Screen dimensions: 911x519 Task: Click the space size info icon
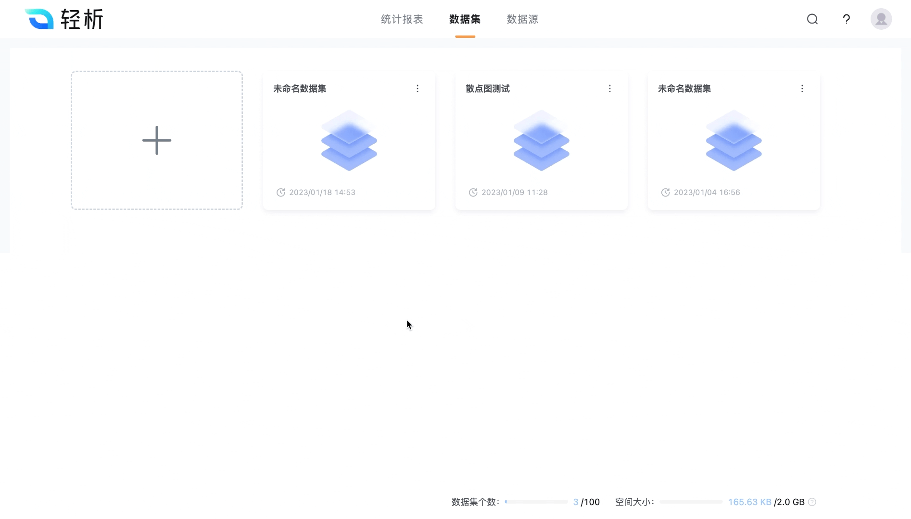812,502
